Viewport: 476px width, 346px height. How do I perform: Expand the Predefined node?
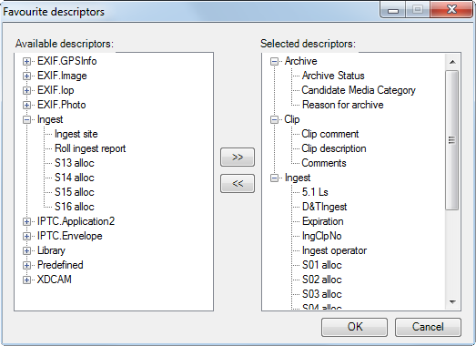pyautogui.click(x=26, y=266)
